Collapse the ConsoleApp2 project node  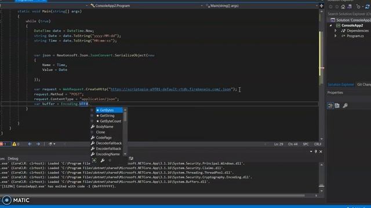331,25
